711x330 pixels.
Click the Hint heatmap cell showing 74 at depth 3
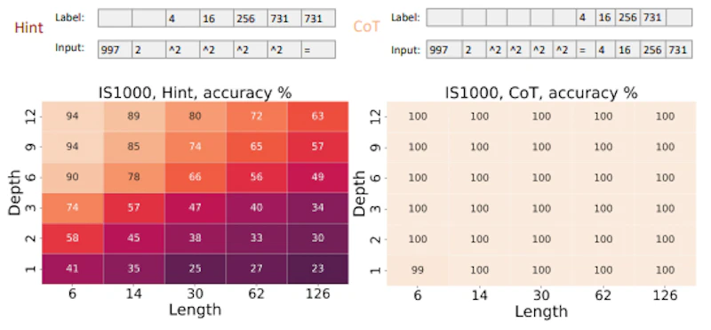[x=73, y=208]
